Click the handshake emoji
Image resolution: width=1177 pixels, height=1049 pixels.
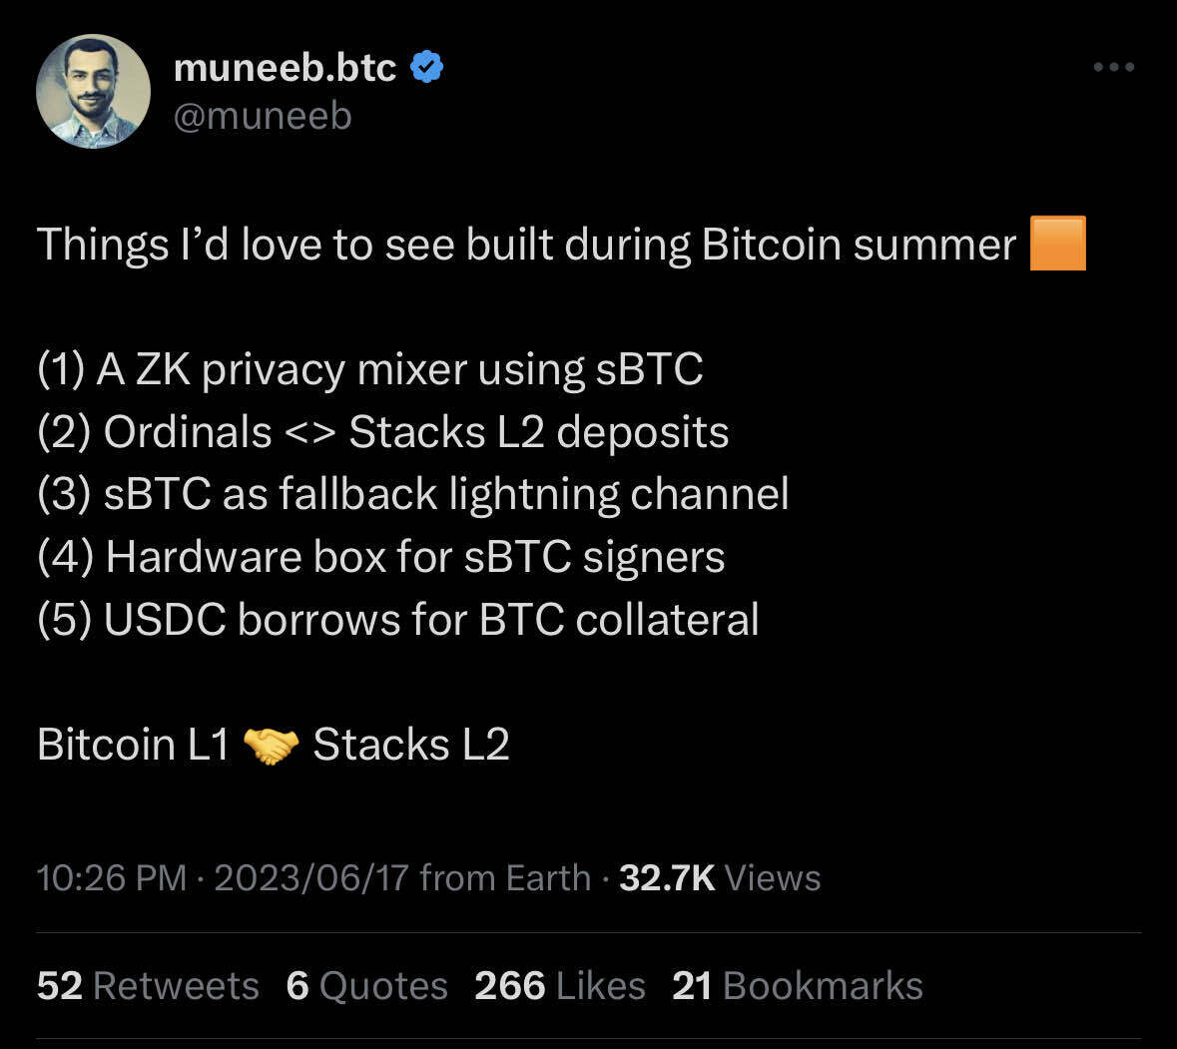271,746
